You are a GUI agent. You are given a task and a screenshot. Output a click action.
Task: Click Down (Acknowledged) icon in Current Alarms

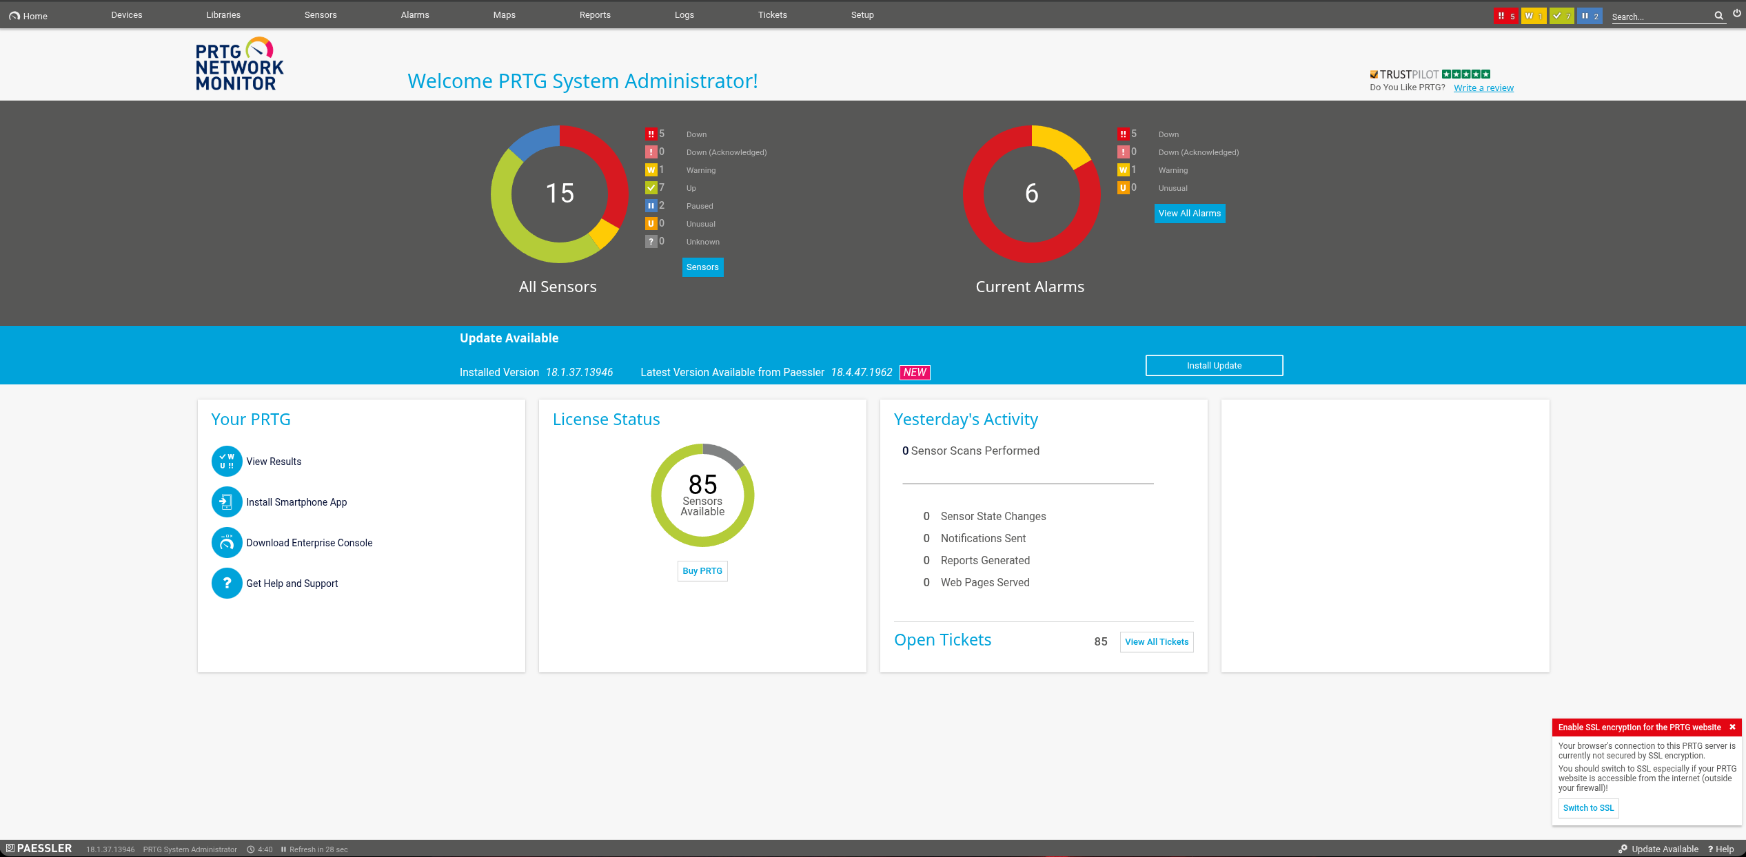[1123, 152]
